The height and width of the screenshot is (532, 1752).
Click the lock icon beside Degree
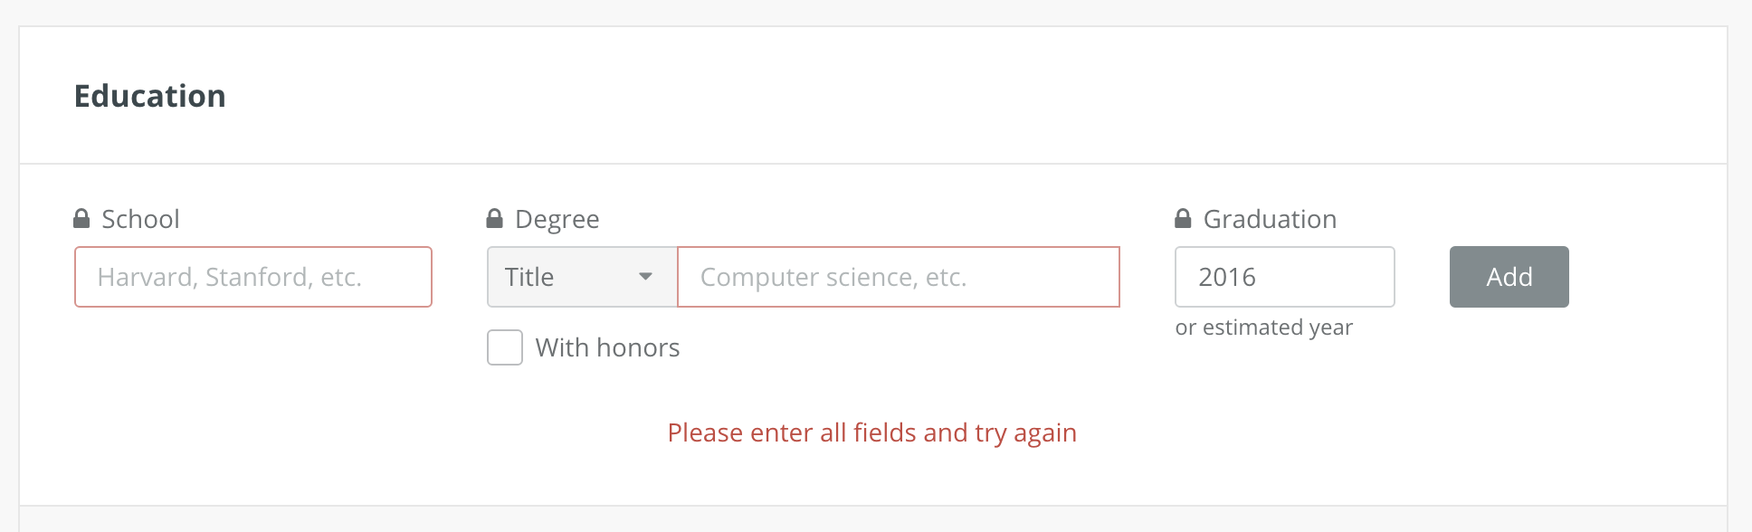(494, 219)
